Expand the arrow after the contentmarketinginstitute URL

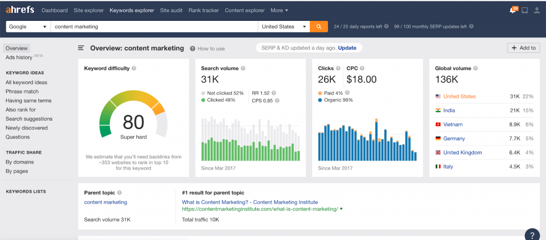(x=341, y=209)
